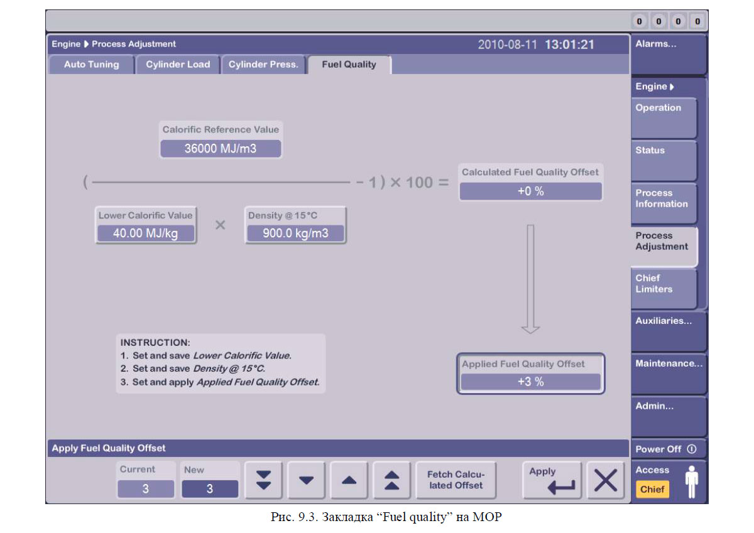Screen dimensions: 754x533
Task: Open the Cylinder Load tab
Action: [x=178, y=65]
